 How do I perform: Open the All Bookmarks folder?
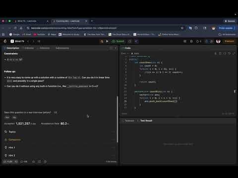point(227,35)
